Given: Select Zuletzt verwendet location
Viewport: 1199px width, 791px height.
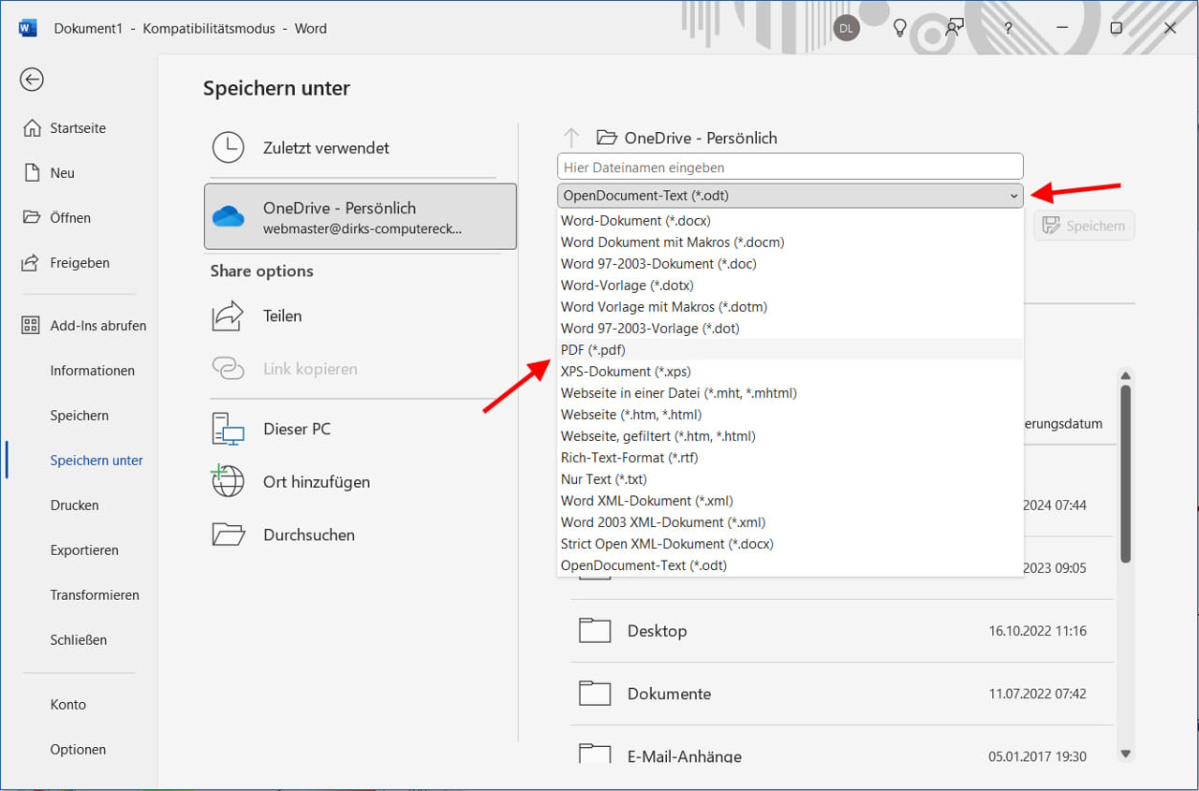Looking at the screenshot, I should click(360, 148).
